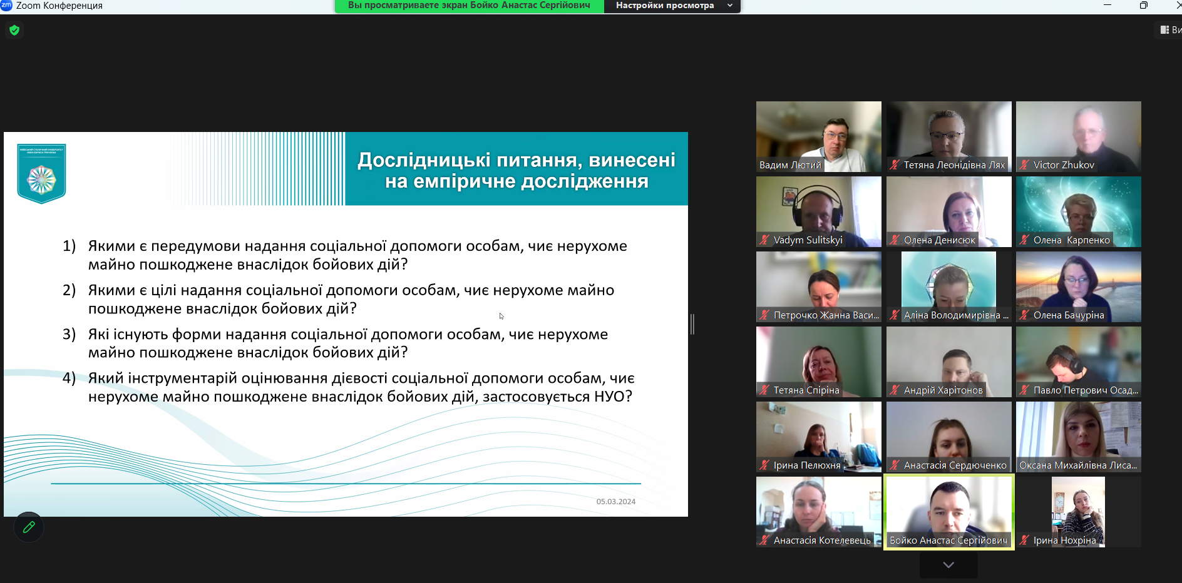Click the divider handle between slide and gallery
The height and width of the screenshot is (583, 1182).
click(692, 324)
